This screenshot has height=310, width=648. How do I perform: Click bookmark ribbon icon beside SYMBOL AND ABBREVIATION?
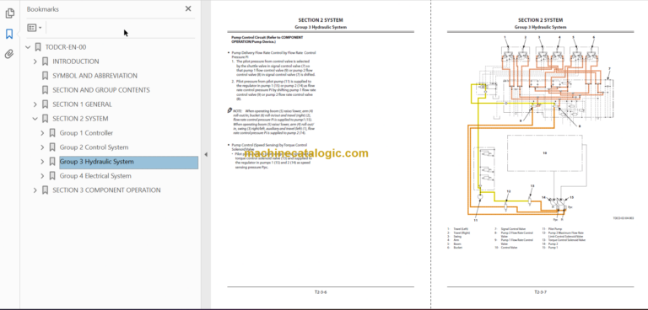point(45,76)
